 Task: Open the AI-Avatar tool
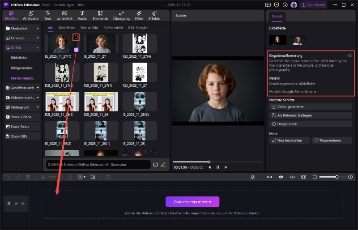pyautogui.click(x=31, y=16)
